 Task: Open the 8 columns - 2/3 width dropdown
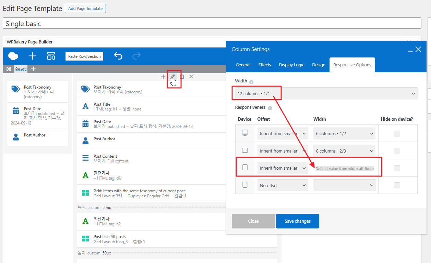coord(344,151)
